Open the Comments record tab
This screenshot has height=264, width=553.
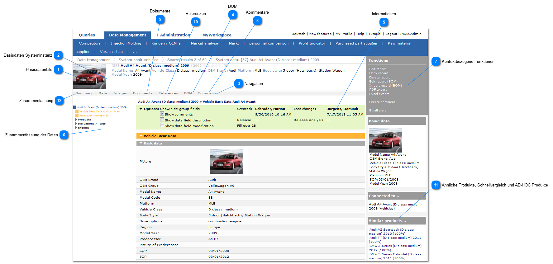(207, 93)
